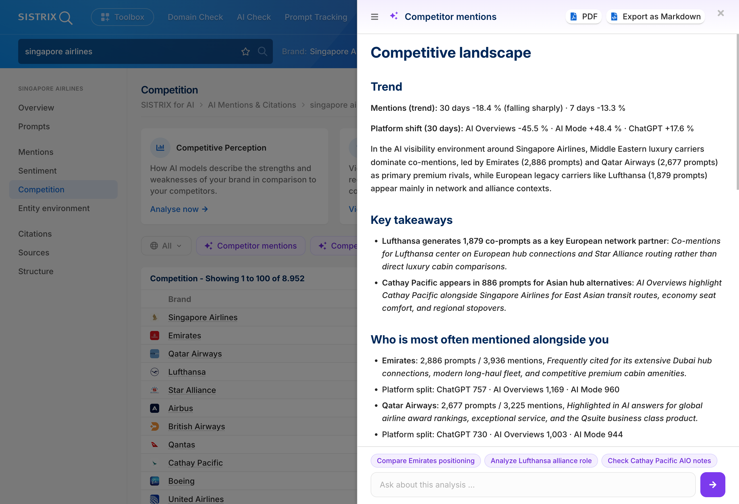739x504 pixels.
Task: Click the analysis panel scrollbar
Action: click(x=737, y=112)
